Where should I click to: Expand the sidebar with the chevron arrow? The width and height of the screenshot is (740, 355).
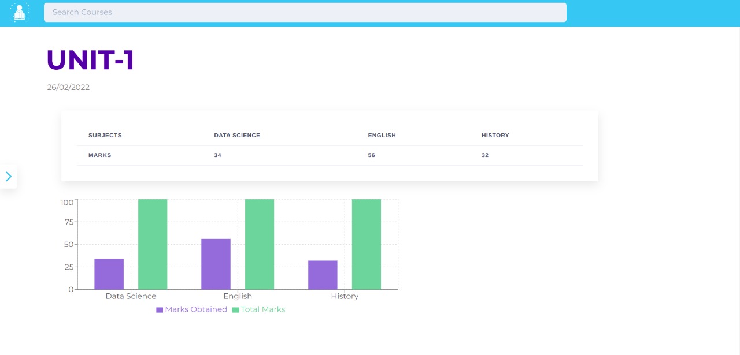pos(8,177)
